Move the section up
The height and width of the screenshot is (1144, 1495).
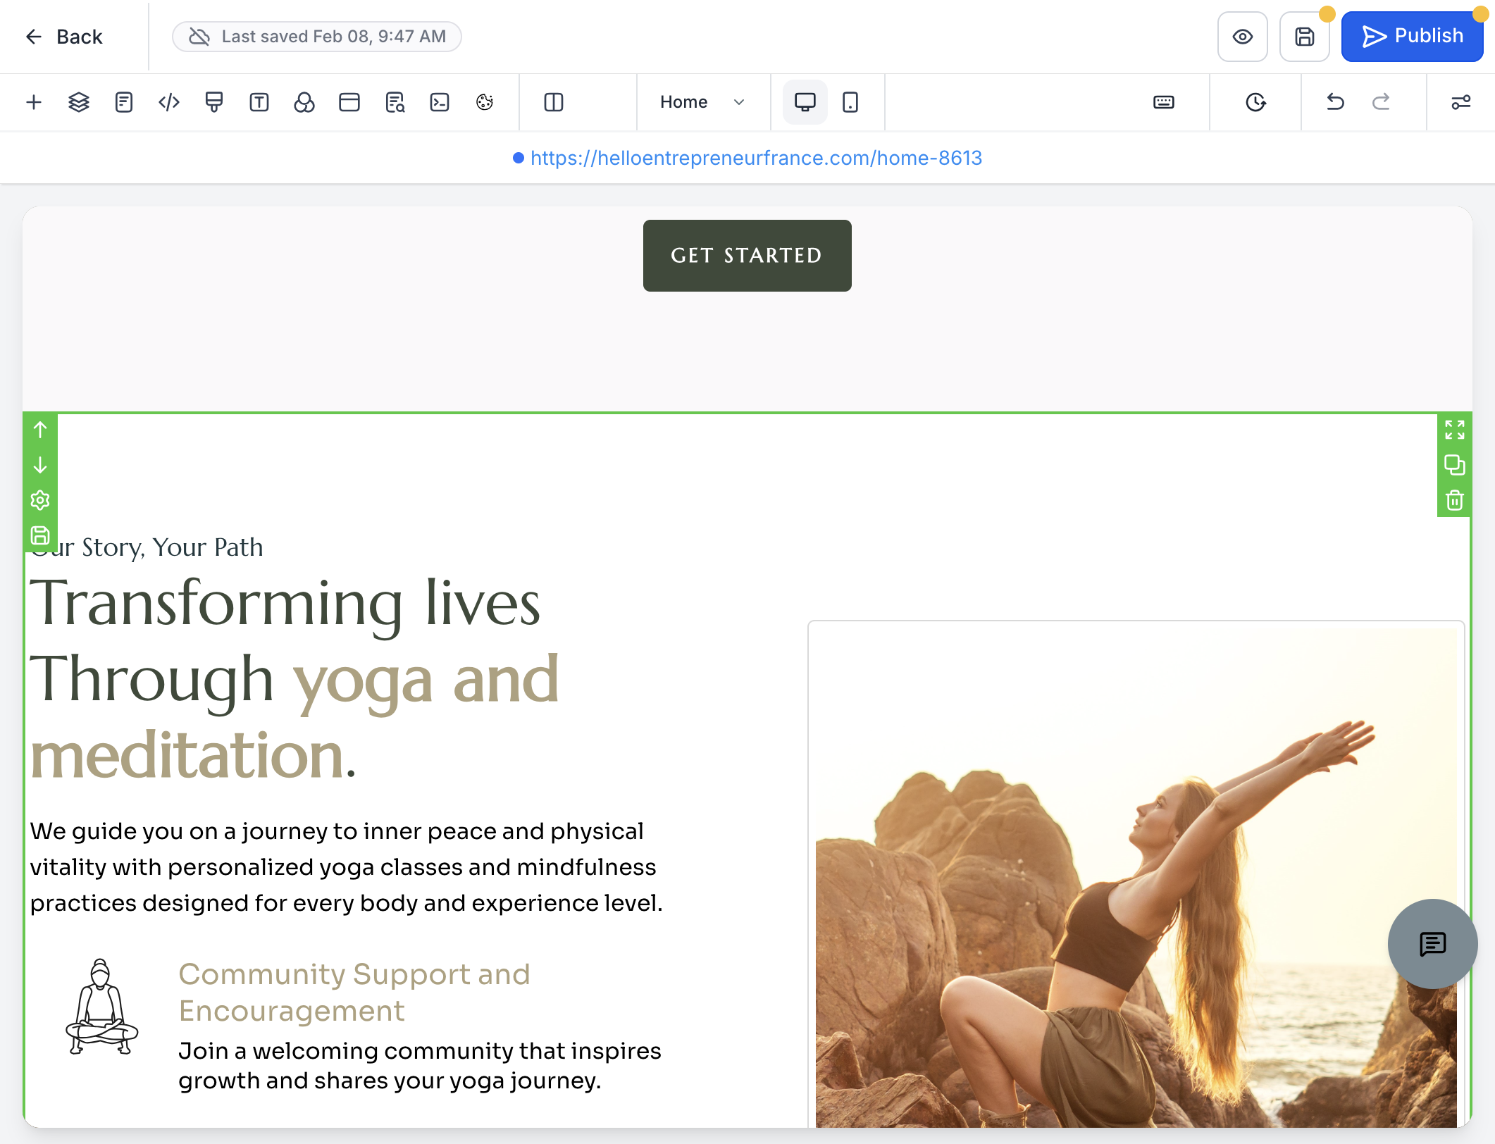coord(40,430)
